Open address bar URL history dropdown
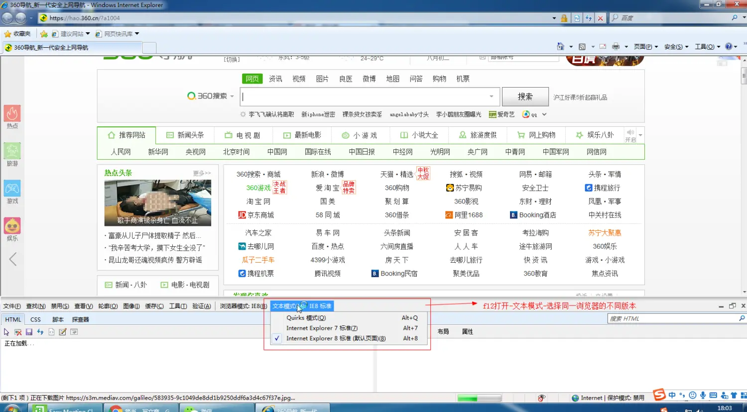Viewport: 747px width, 412px height. point(554,18)
